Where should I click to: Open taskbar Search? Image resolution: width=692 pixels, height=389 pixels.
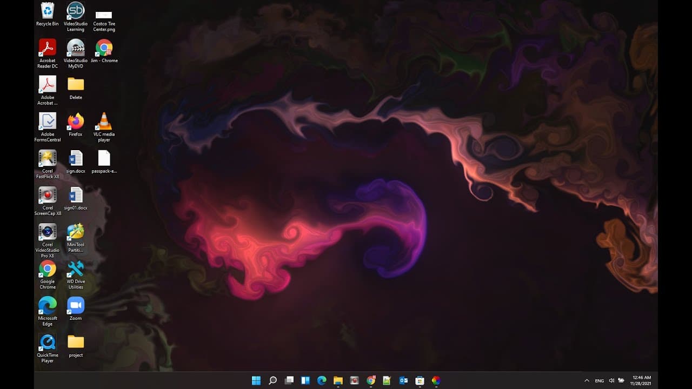click(x=272, y=380)
